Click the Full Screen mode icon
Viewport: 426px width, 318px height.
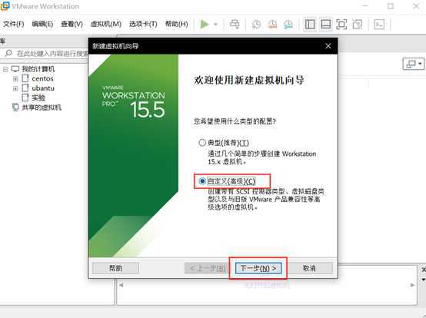341,25
